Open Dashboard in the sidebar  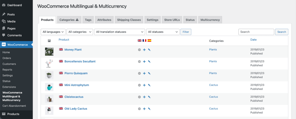pyautogui.click(x=14, y=5)
